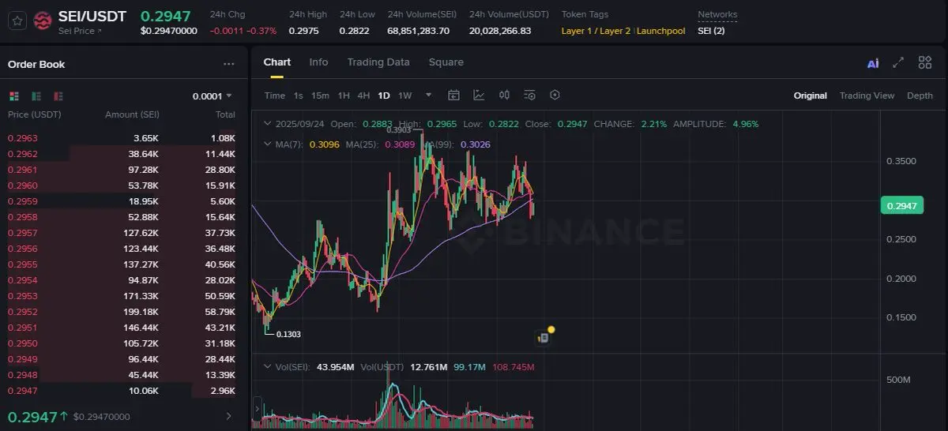Screen dimensions: 948x431
Task: Open the SEI (2) networks info
Action: click(x=711, y=31)
